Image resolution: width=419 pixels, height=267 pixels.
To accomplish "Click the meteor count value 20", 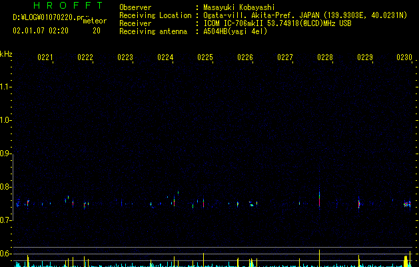I will 97,31.
